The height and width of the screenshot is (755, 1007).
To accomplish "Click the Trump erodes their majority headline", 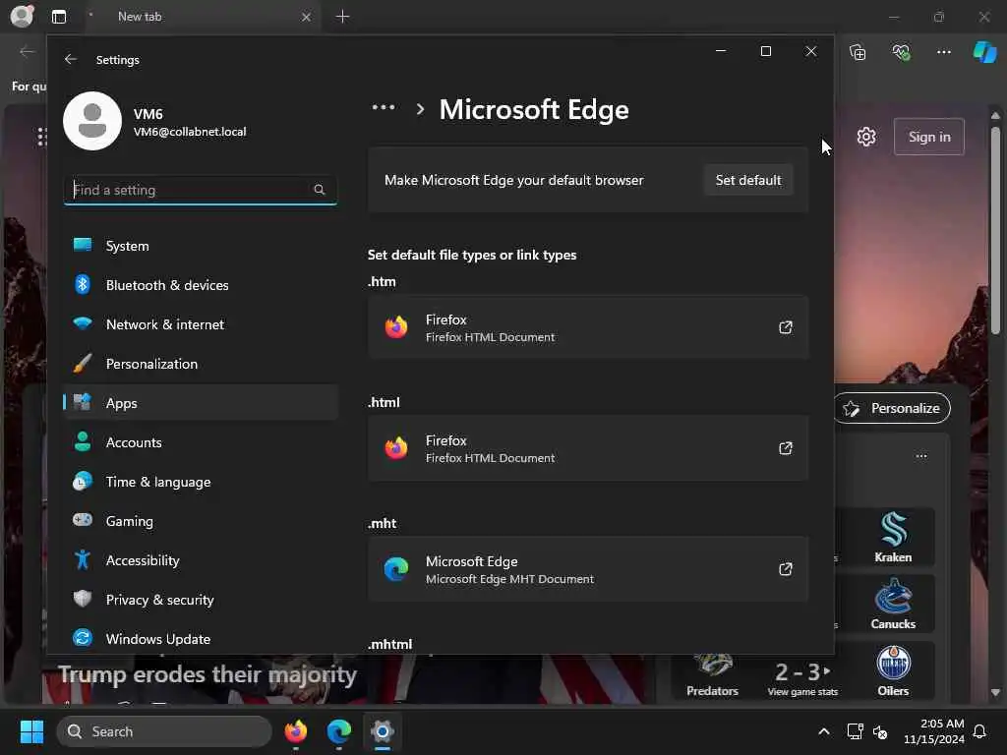I will [x=207, y=674].
